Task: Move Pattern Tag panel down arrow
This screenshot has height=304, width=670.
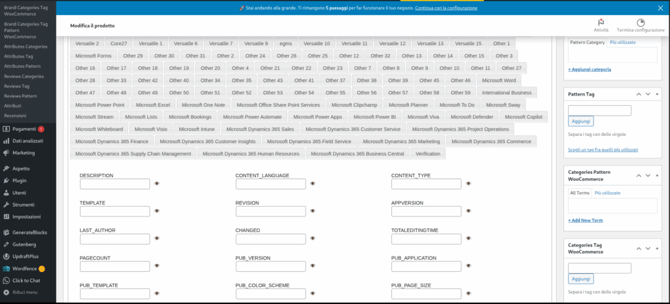Action: (x=648, y=94)
